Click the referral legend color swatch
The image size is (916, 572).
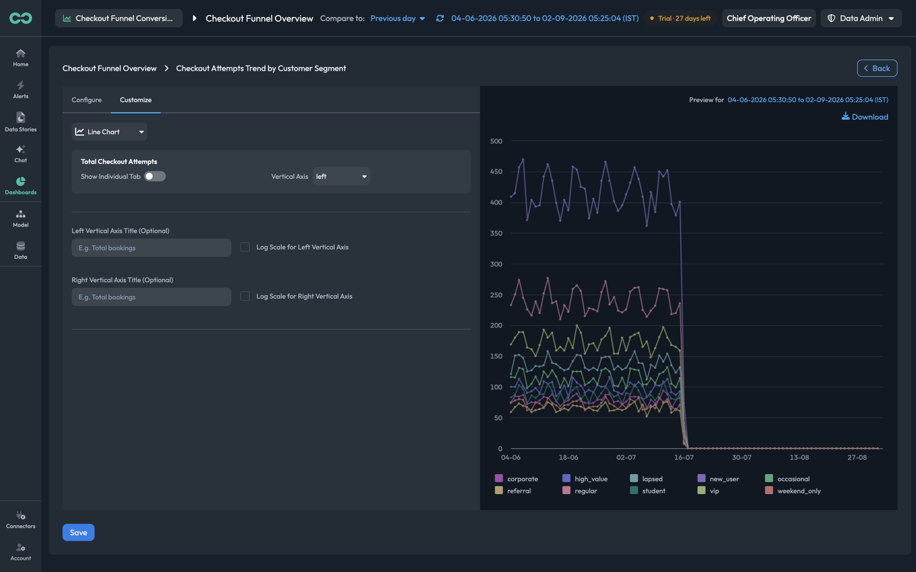(x=499, y=490)
